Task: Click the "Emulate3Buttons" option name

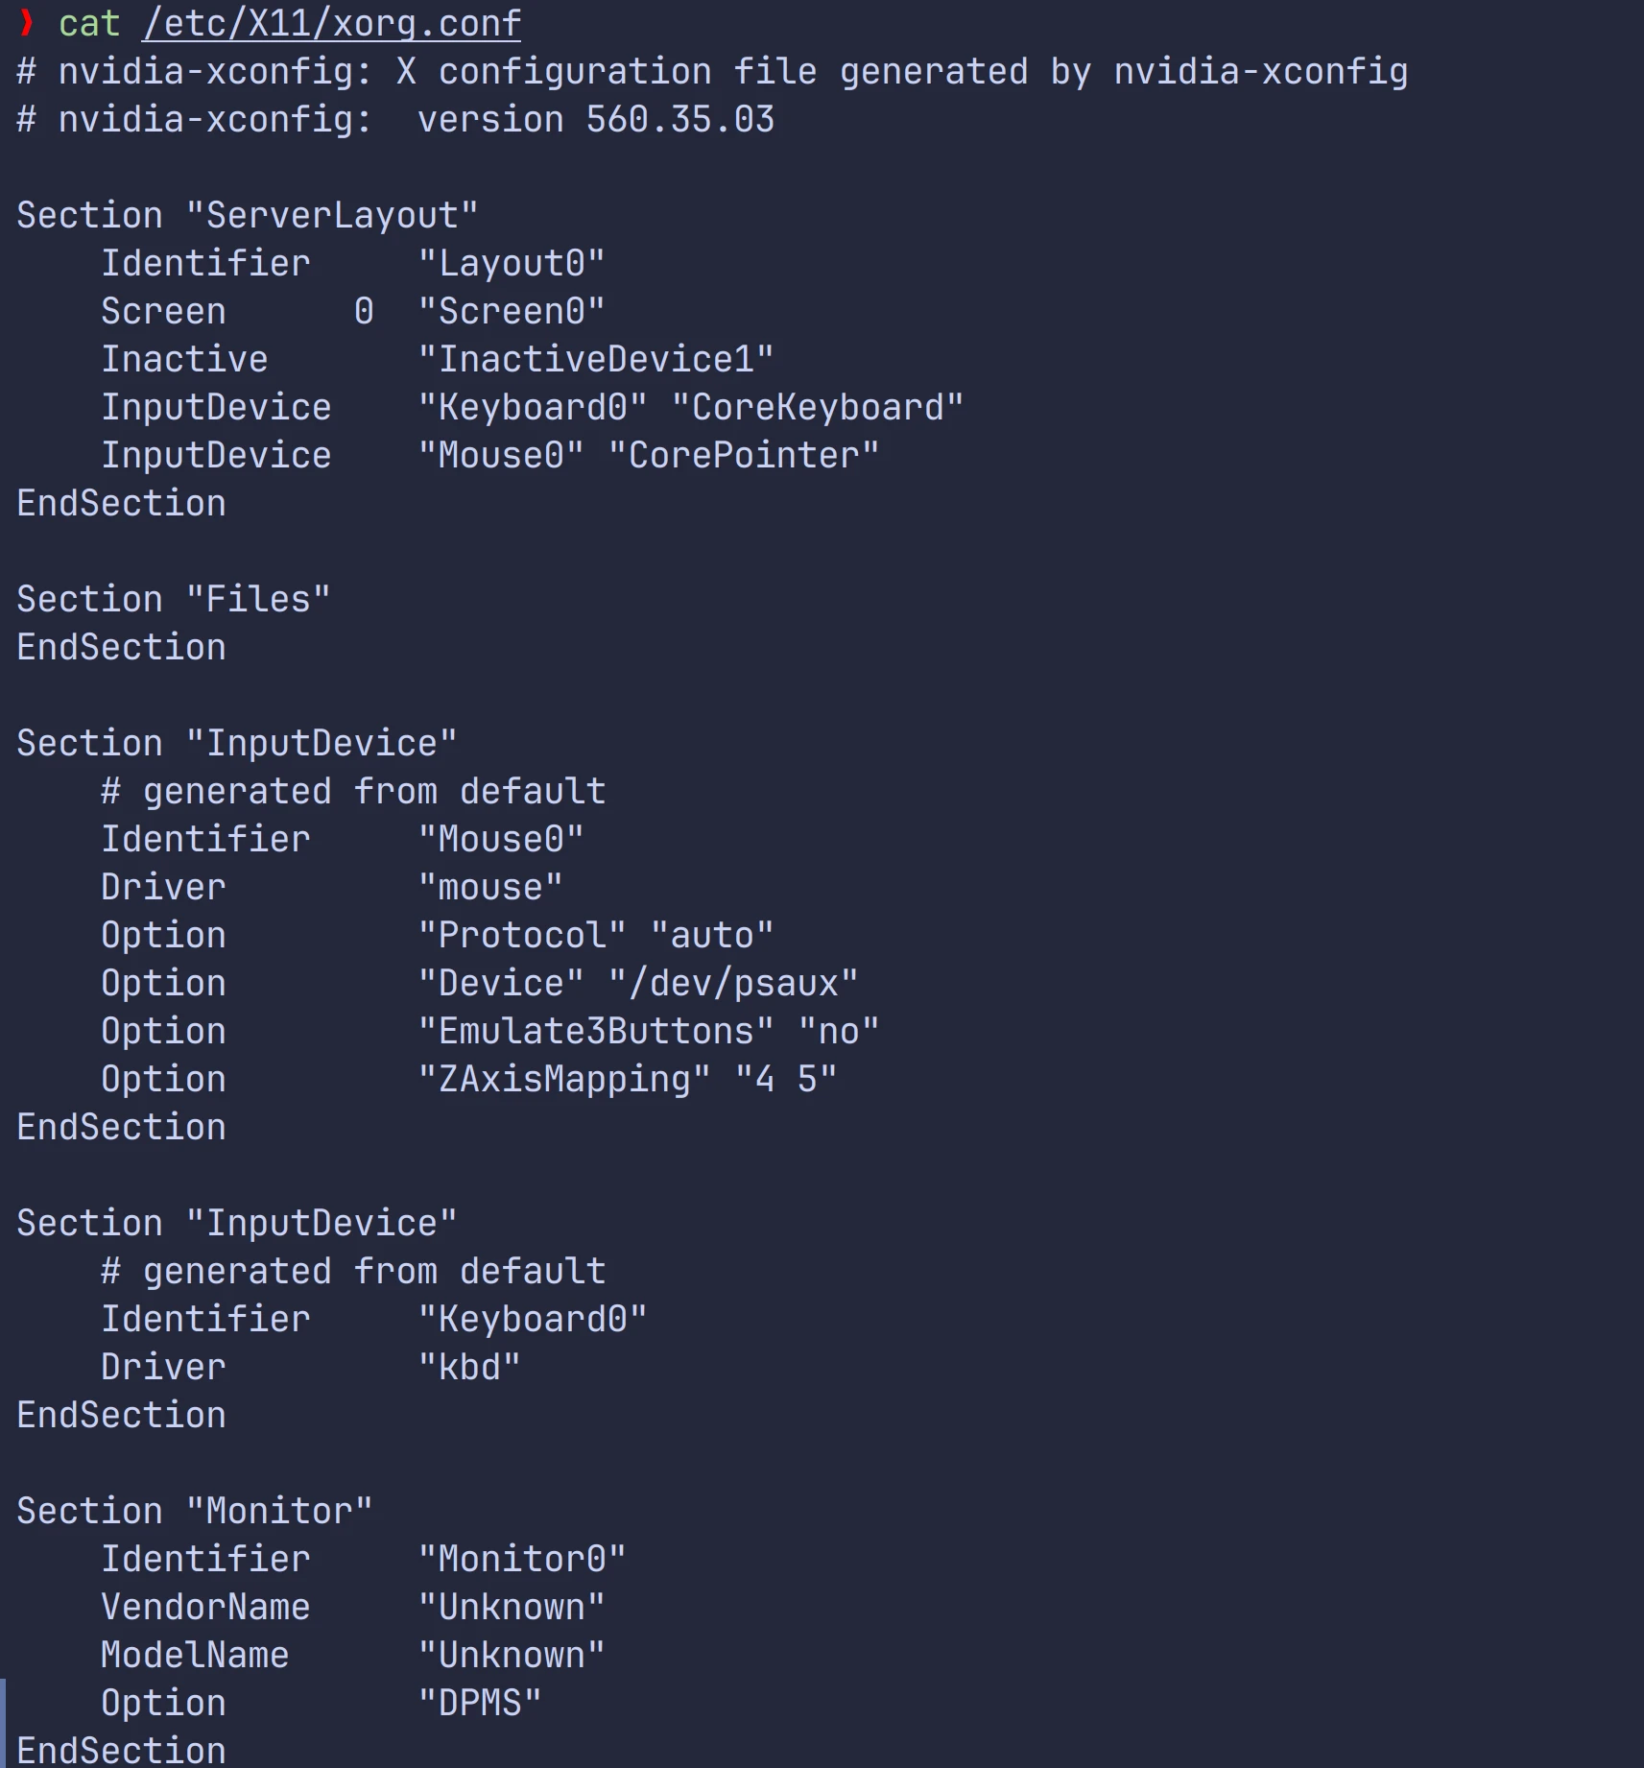Action: pos(596,1032)
